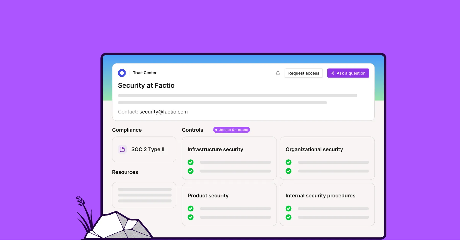Click second check under Internal security procedures

pos(289,217)
